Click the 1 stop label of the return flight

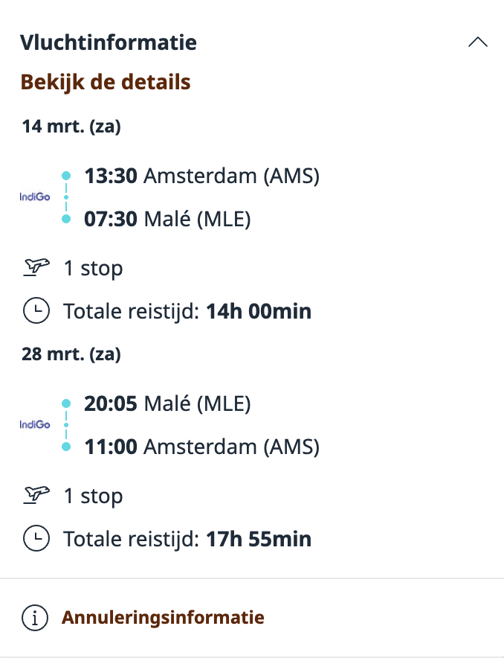[94, 495]
